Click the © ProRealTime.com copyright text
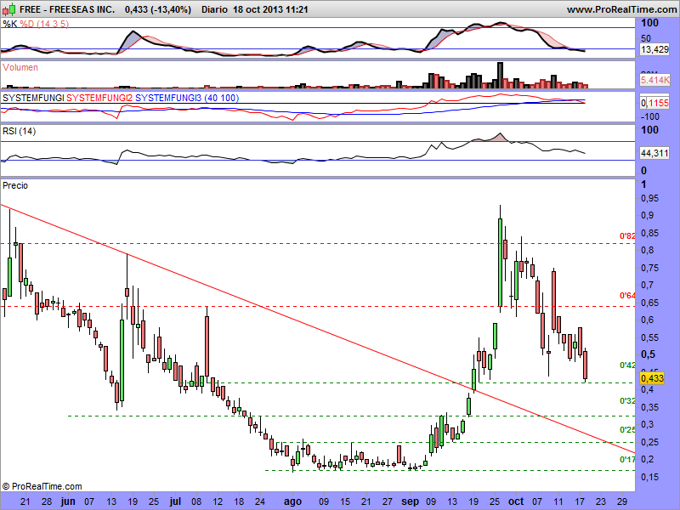680x510 pixels. point(42,486)
